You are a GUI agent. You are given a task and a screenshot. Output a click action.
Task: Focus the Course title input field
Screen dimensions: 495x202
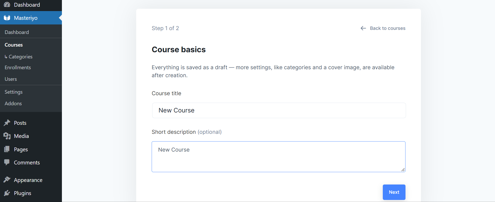[279, 110]
